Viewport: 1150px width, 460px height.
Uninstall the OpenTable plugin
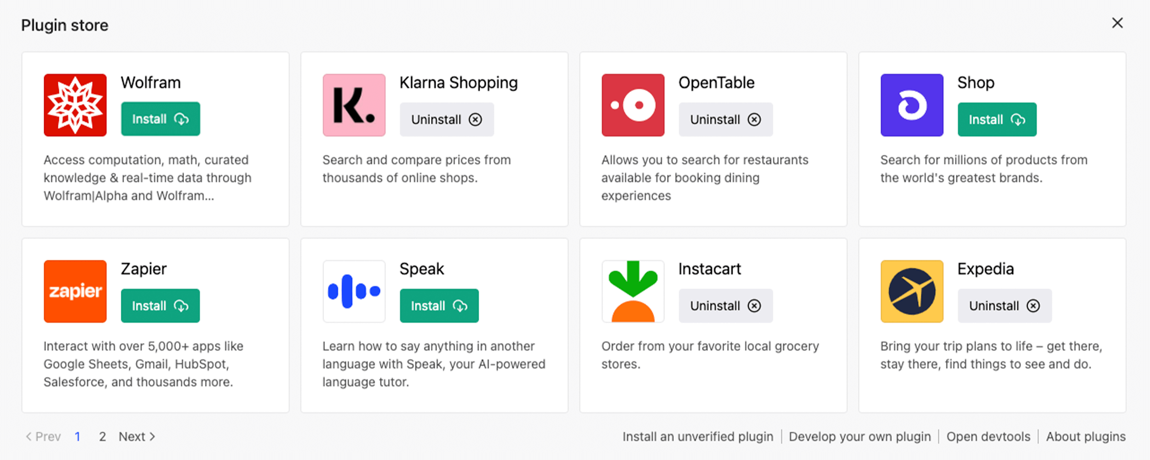[725, 119]
